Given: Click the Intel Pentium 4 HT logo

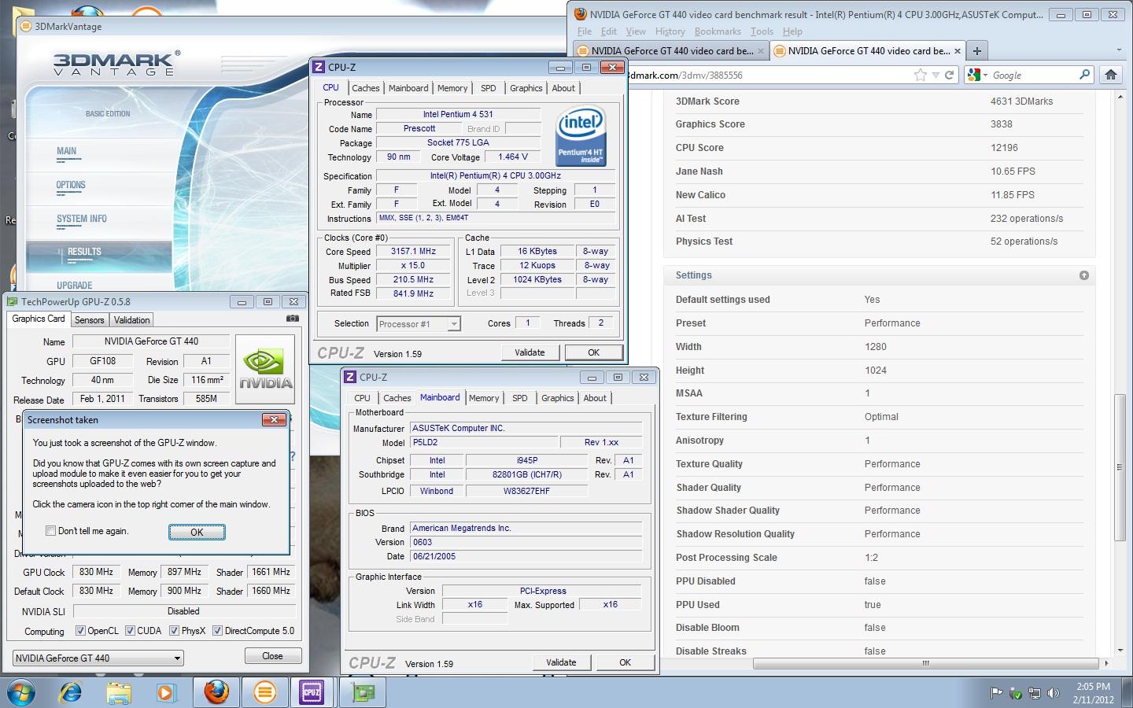Looking at the screenshot, I should 581,135.
